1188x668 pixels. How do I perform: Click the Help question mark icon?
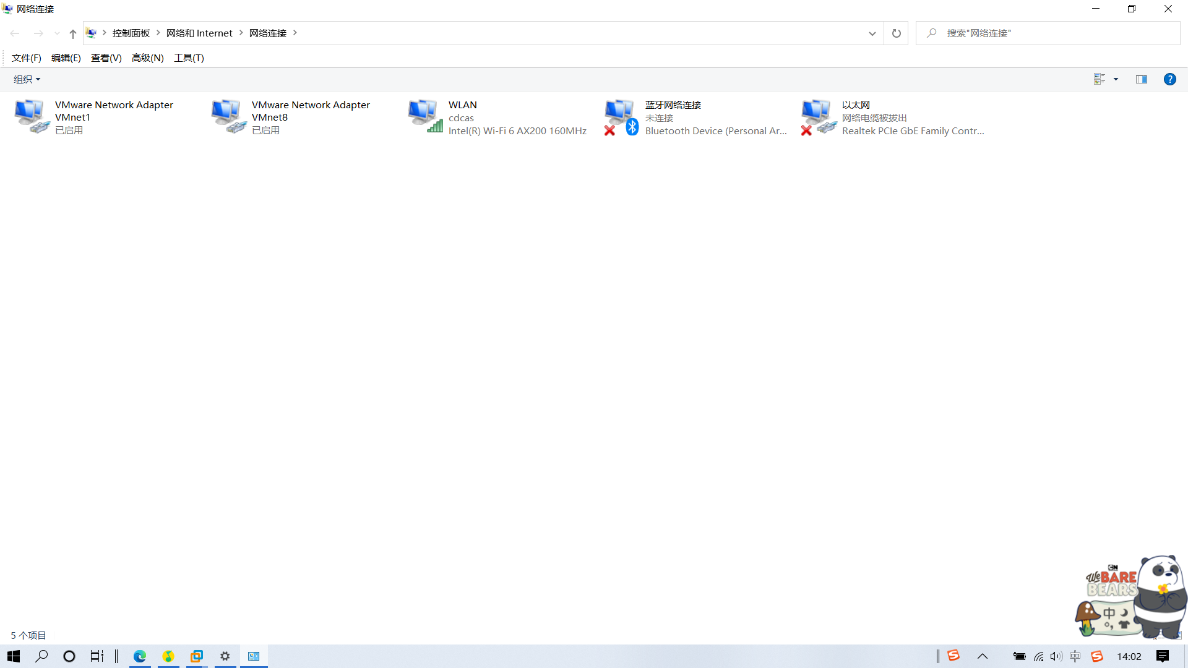click(x=1169, y=79)
